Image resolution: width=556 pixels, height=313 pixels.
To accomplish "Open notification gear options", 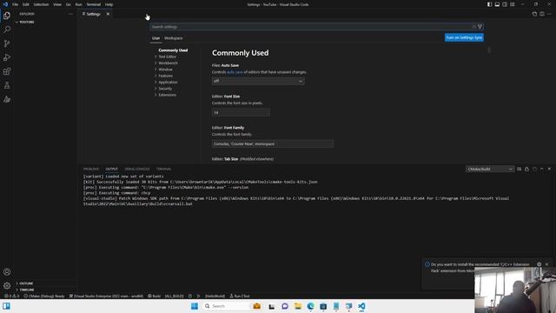I will [539, 264].
